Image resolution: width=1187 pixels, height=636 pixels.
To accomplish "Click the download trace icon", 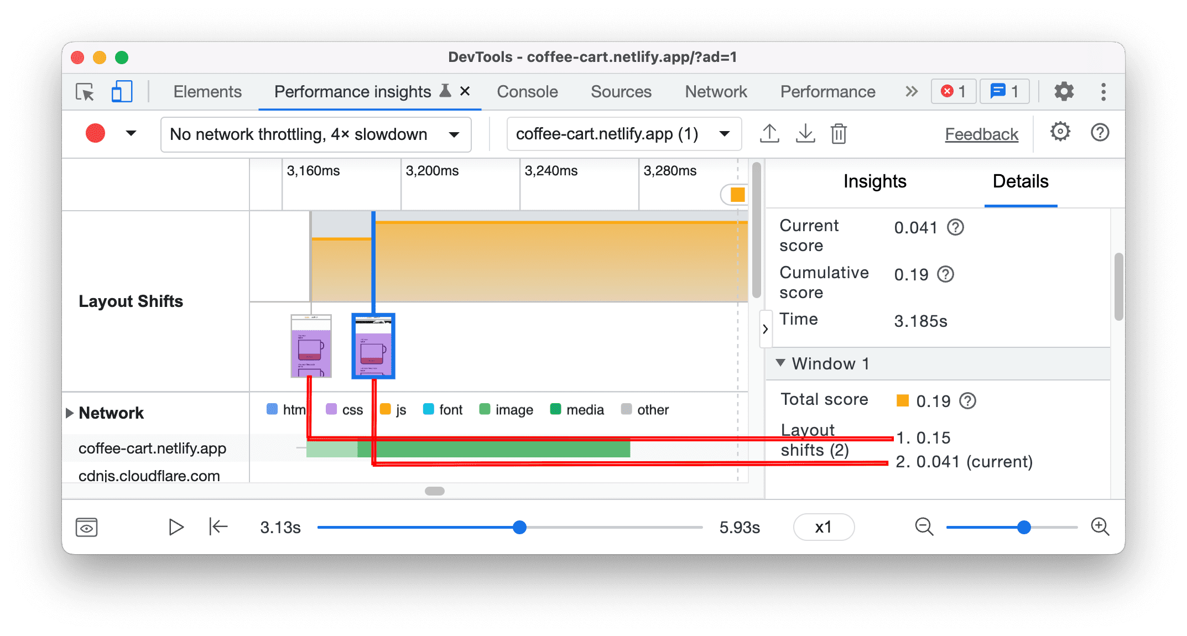I will [x=803, y=133].
